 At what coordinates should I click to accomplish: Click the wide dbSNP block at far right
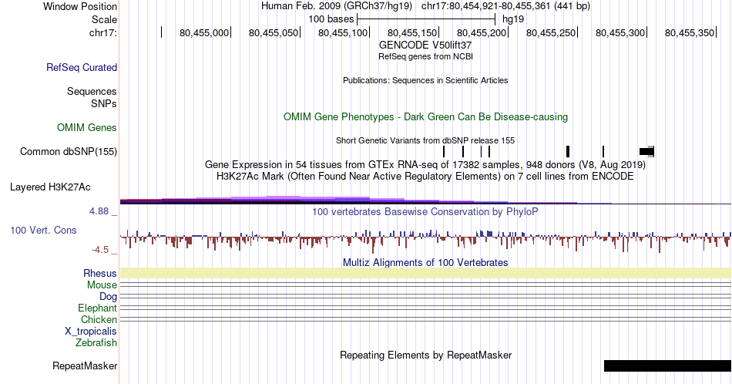click(x=646, y=151)
